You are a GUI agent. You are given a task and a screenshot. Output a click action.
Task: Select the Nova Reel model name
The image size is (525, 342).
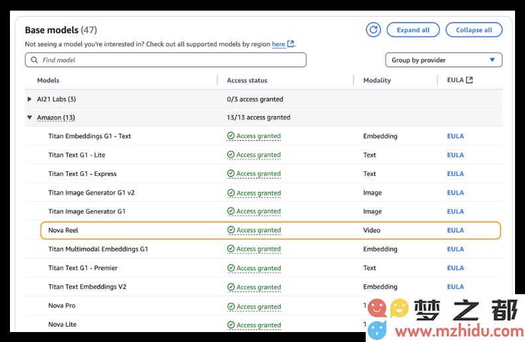63,230
